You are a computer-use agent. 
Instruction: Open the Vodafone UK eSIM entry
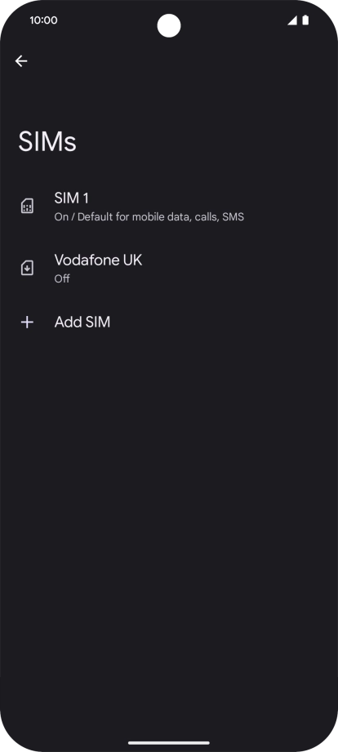point(169,269)
